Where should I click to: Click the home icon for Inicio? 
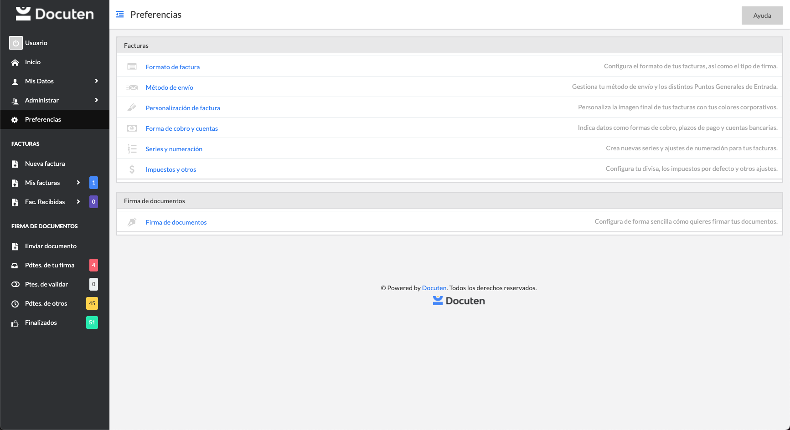pyautogui.click(x=15, y=62)
